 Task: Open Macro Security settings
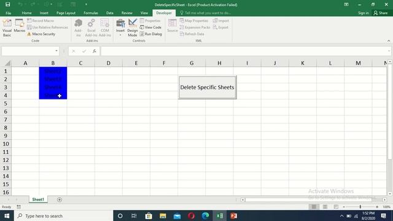pyautogui.click(x=41, y=34)
